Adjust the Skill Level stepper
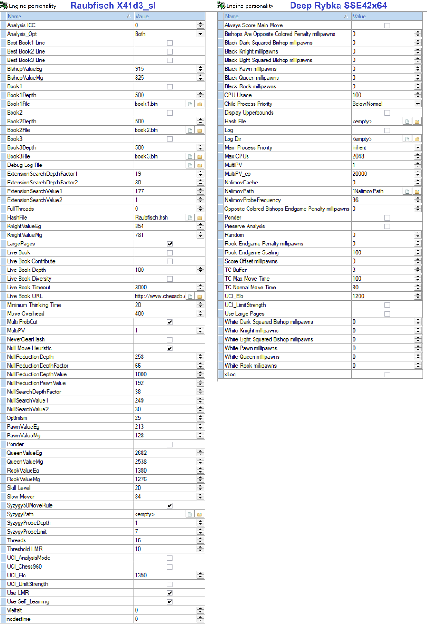 [200, 488]
